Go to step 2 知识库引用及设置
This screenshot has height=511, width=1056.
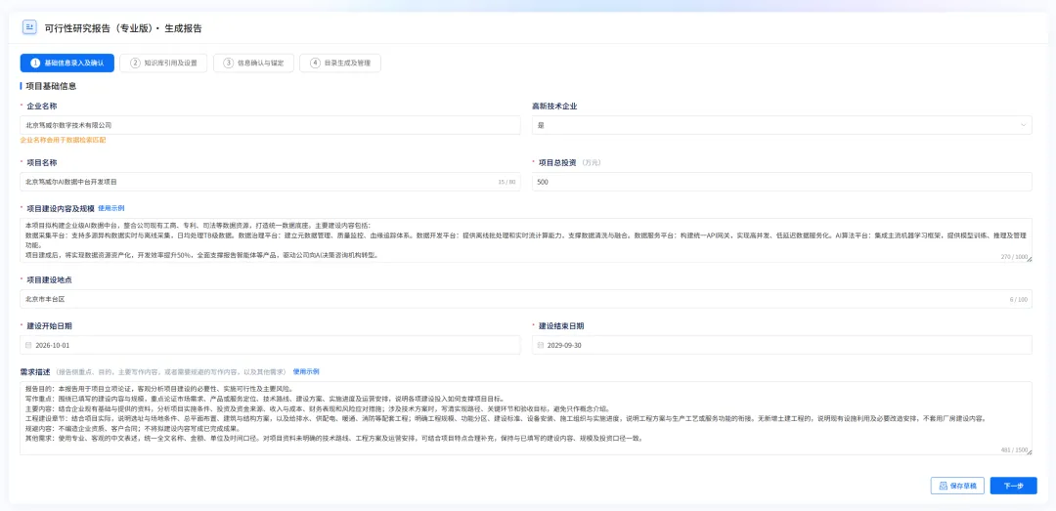coord(163,63)
